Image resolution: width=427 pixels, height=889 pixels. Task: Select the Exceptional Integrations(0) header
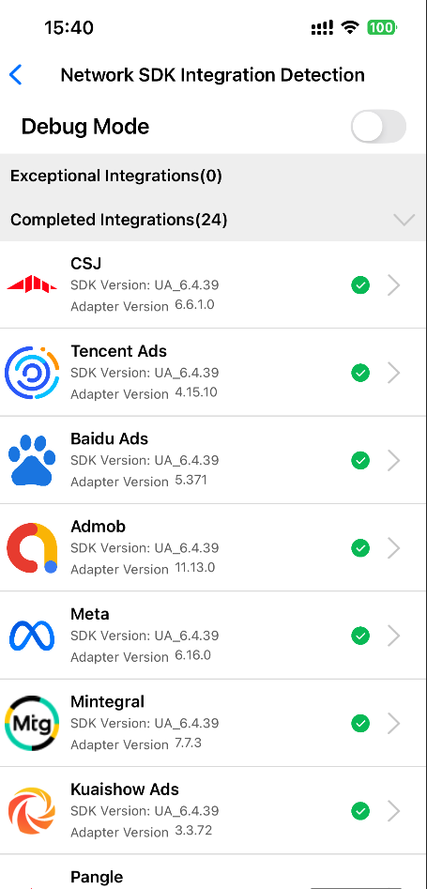pos(213,176)
